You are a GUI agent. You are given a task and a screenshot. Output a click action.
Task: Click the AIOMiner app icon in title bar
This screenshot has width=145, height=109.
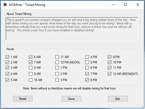tap(5, 5)
